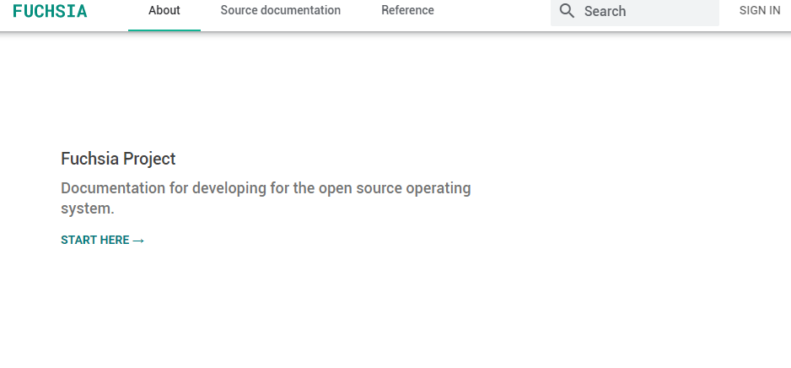This screenshot has height=368, width=791.
Task: Click the word "HERE" in the green link
Action: (x=115, y=241)
